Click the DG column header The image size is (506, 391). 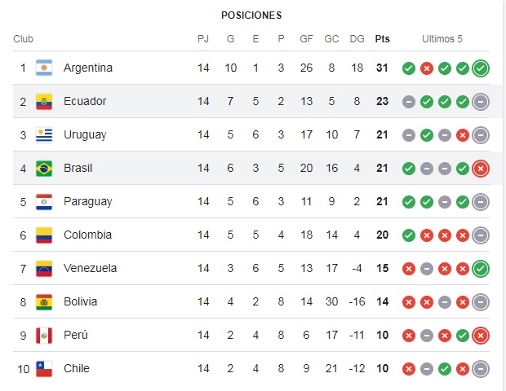coord(357,39)
